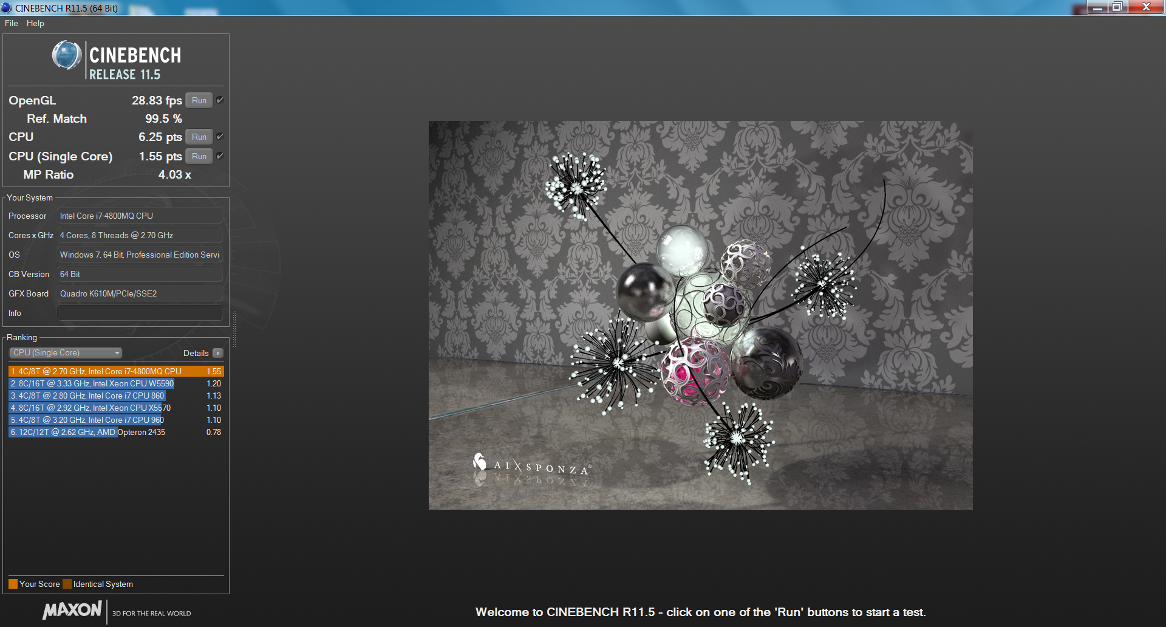Click the OS field Windows 7 value
1166x627 pixels.
click(x=140, y=255)
